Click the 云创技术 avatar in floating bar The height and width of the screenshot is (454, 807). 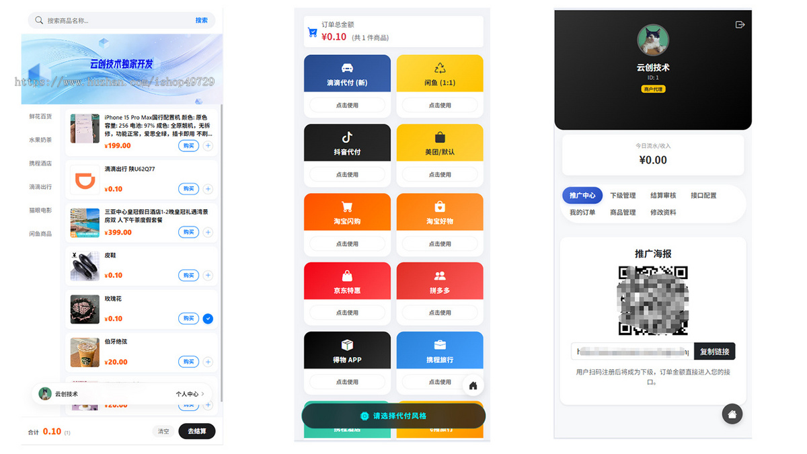(45, 393)
